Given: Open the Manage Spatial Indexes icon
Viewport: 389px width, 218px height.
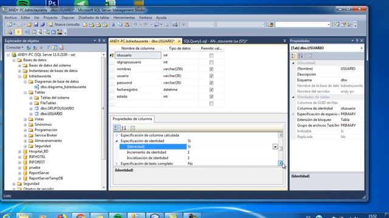Looking at the screenshot, I should click(x=60, y=32).
